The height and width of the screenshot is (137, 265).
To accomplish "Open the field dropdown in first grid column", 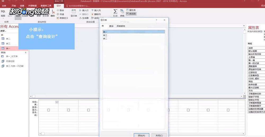I will pos(57,102).
